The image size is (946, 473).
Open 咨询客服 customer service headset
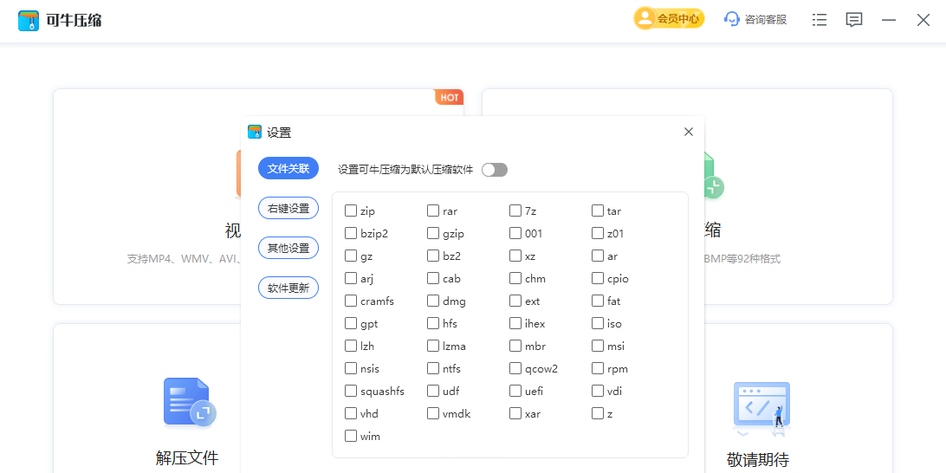(732, 19)
